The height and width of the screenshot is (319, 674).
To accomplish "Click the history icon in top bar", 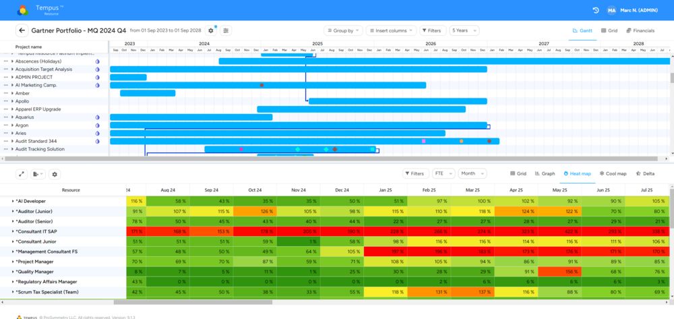I will (x=596, y=10).
